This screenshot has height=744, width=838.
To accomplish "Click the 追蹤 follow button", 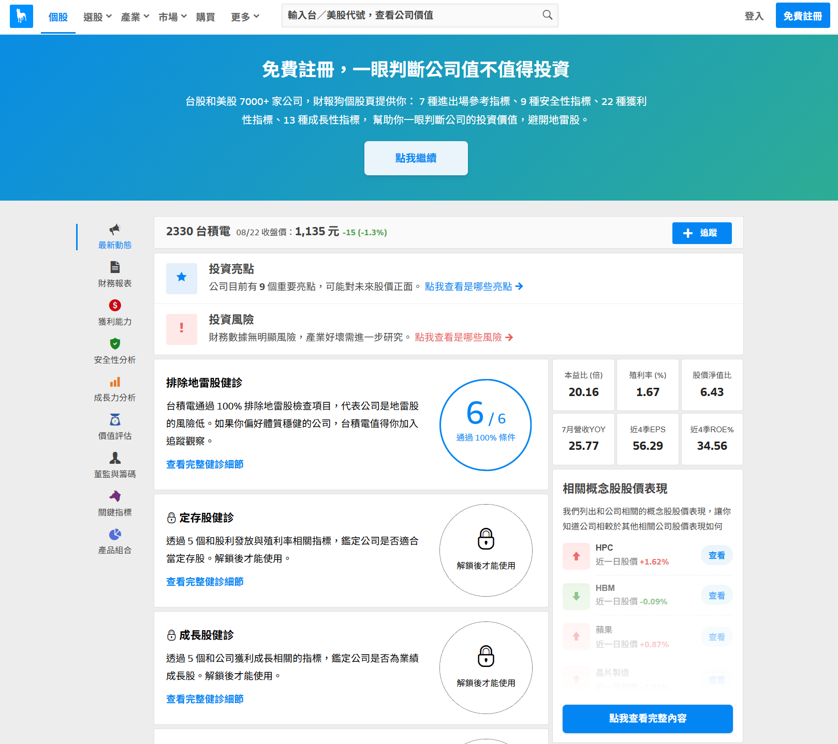I will pyautogui.click(x=702, y=233).
